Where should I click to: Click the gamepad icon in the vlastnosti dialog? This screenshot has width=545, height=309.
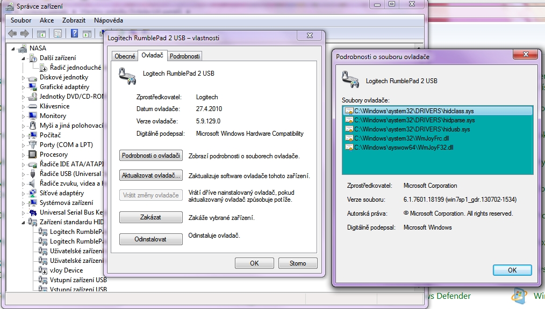(x=127, y=77)
